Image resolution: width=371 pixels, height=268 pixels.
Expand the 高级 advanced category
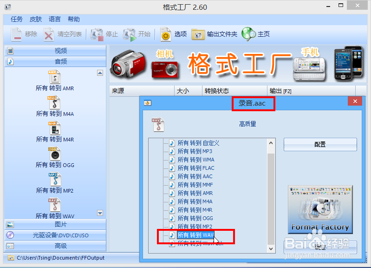click(55, 246)
